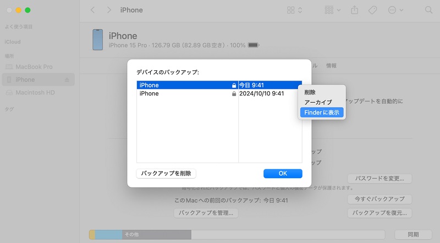The image size is (440, 243).
Task: Click the タグ sidebar heading
Action: coord(9,110)
